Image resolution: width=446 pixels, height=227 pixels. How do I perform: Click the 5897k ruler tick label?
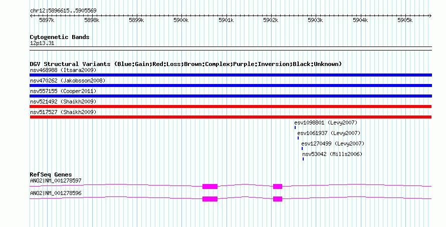click(47, 20)
